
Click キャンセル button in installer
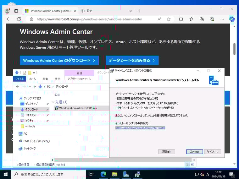coord(212,152)
